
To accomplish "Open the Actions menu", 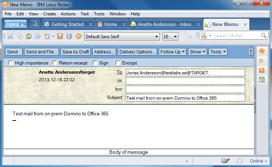I will [x=68, y=14].
